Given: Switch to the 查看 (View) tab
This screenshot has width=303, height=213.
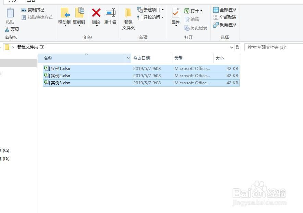Looking at the screenshot, I should point(31,1).
